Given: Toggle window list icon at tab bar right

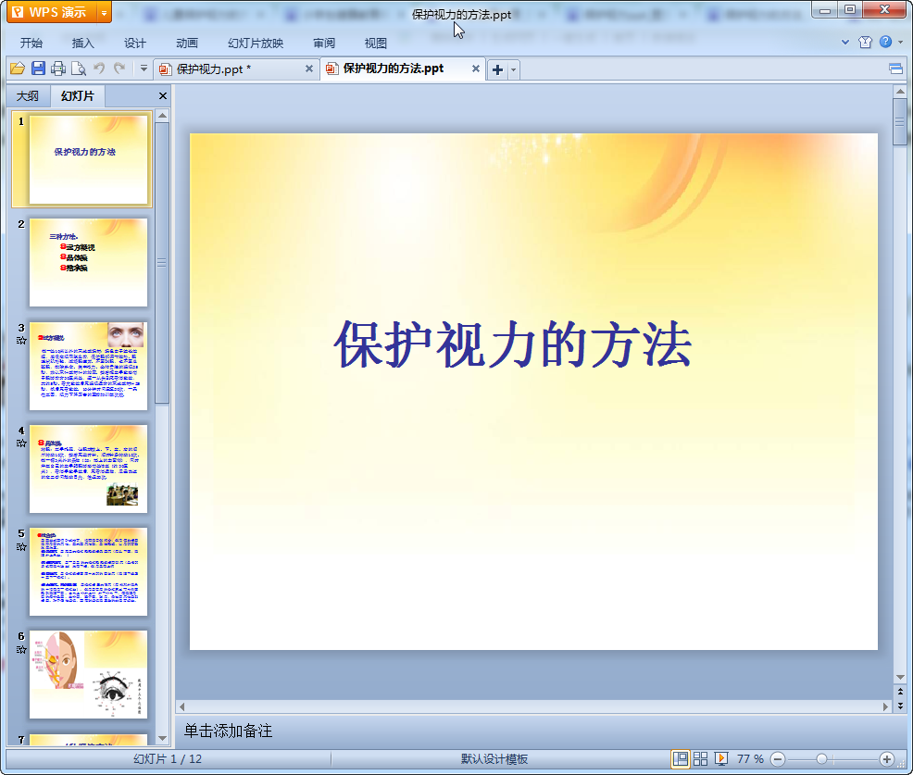Looking at the screenshot, I should [x=896, y=69].
